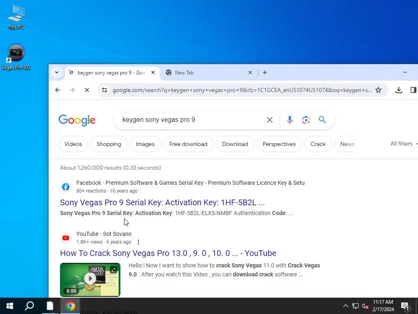View site information icon in address bar

coord(104,90)
